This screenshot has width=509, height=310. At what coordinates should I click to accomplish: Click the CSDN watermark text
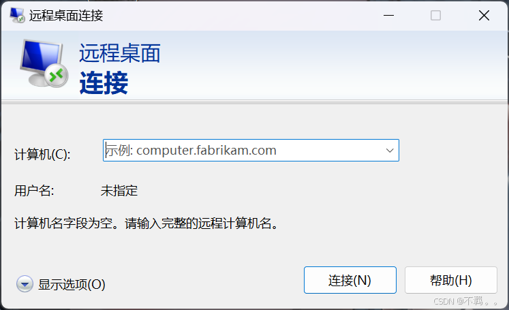pos(465,301)
